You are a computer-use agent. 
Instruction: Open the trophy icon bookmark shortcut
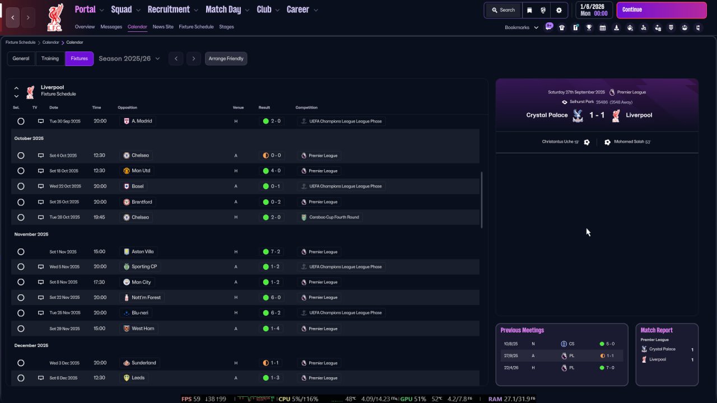pyautogui.click(x=589, y=27)
